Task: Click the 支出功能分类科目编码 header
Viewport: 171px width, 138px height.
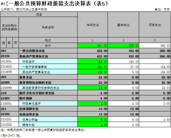Action: pyautogui.click(x=10, y=27)
